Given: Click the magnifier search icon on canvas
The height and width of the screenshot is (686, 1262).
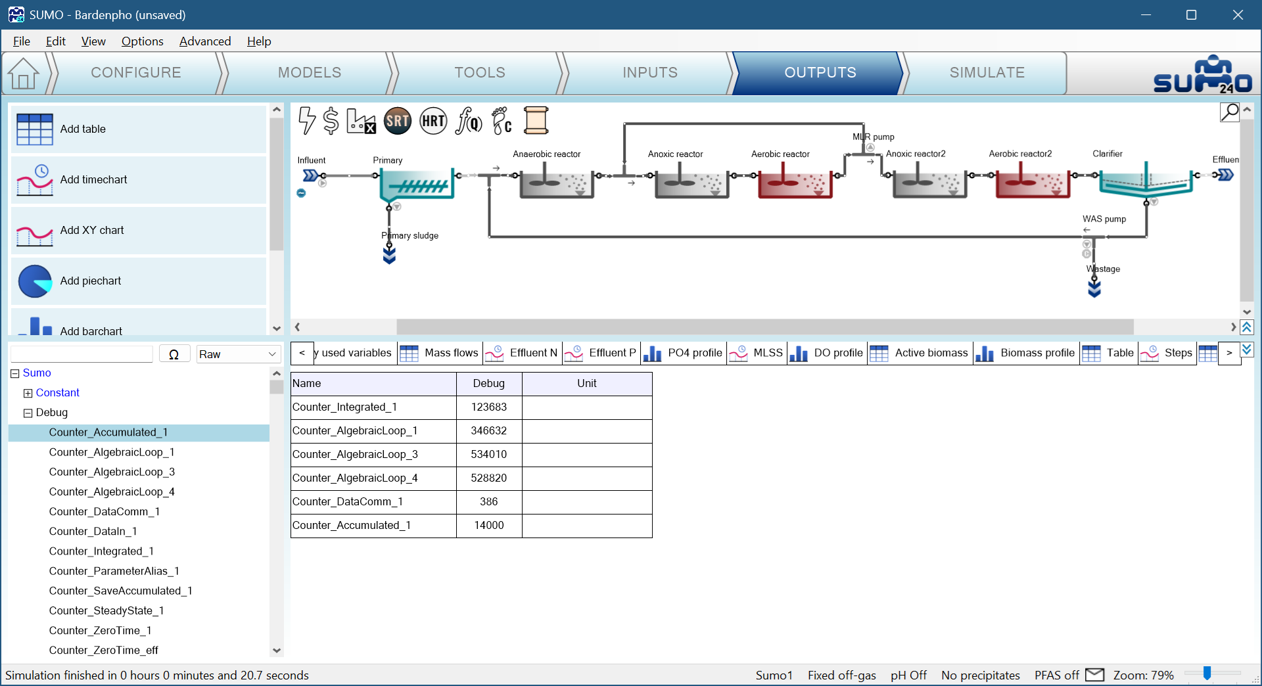Looking at the screenshot, I should pyautogui.click(x=1229, y=112).
